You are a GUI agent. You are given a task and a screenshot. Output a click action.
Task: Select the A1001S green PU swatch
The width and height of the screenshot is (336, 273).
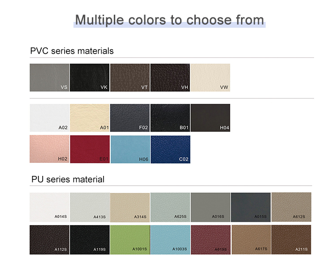pos(130,239)
